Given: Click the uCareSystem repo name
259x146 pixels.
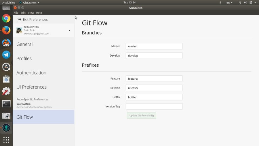Looking at the screenshot, I should (24, 104).
